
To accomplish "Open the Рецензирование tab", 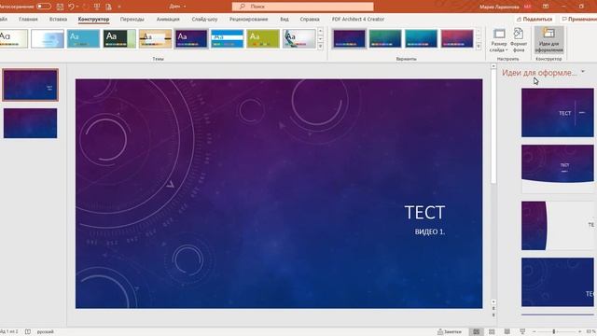I will coord(248,19).
